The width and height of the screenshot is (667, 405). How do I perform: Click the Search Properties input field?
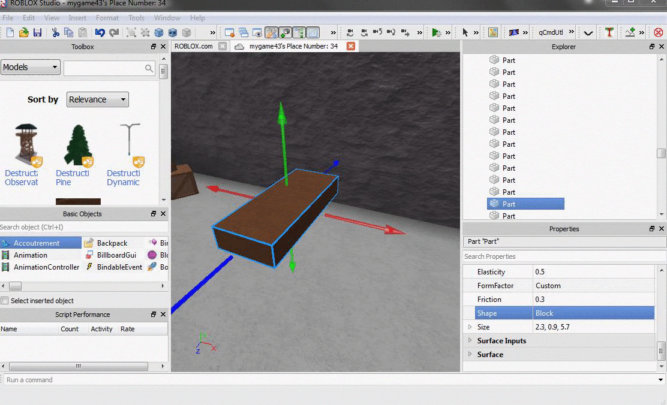point(564,256)
